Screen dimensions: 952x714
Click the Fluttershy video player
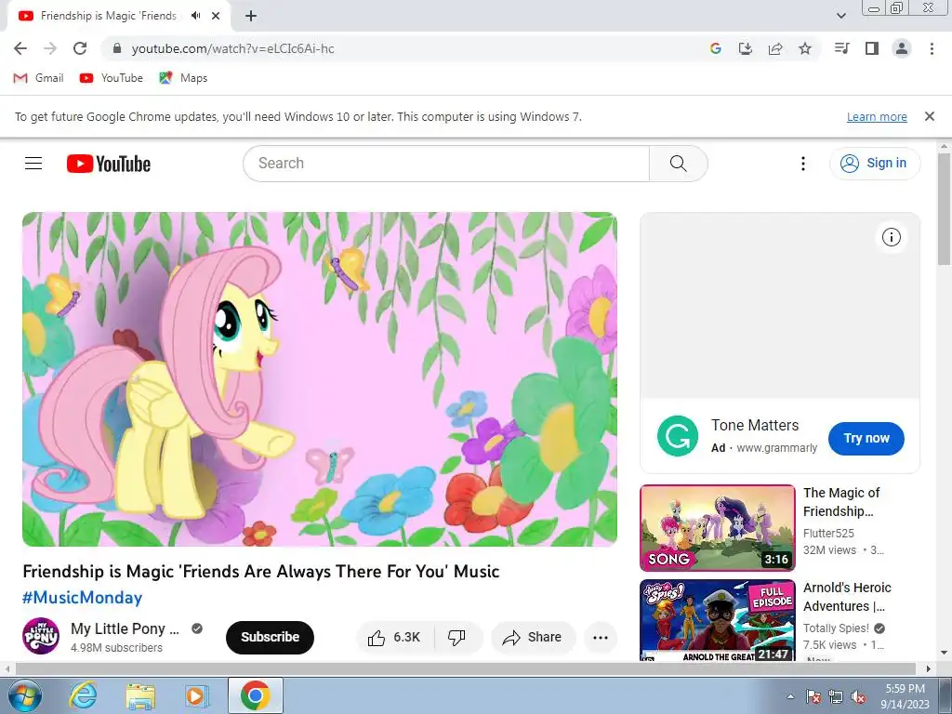320,379
